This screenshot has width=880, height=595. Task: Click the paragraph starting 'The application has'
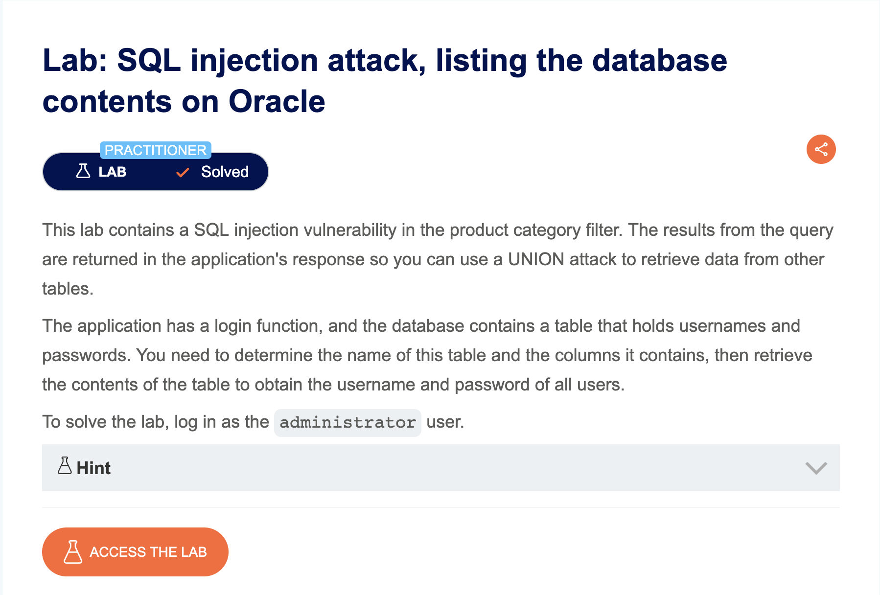tap(427, 355)
